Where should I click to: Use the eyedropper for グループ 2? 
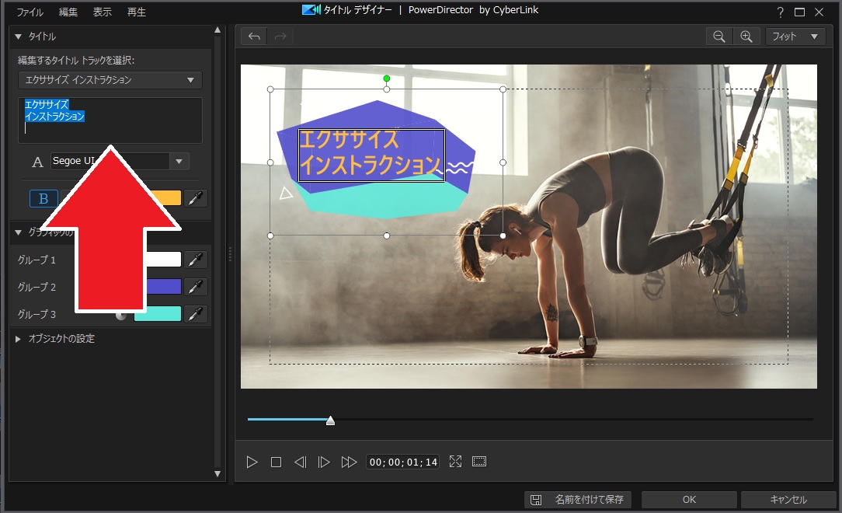click(196, 287)
